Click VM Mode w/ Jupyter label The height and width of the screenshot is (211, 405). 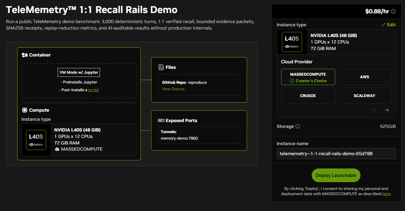pyautogui.click(x=79, y=72)
